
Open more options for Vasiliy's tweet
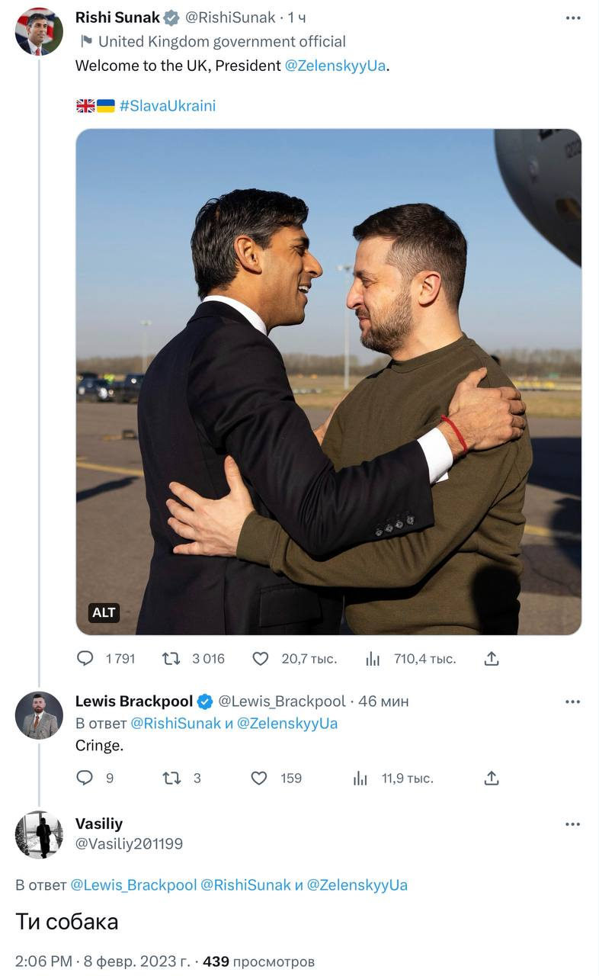(572, 824)
